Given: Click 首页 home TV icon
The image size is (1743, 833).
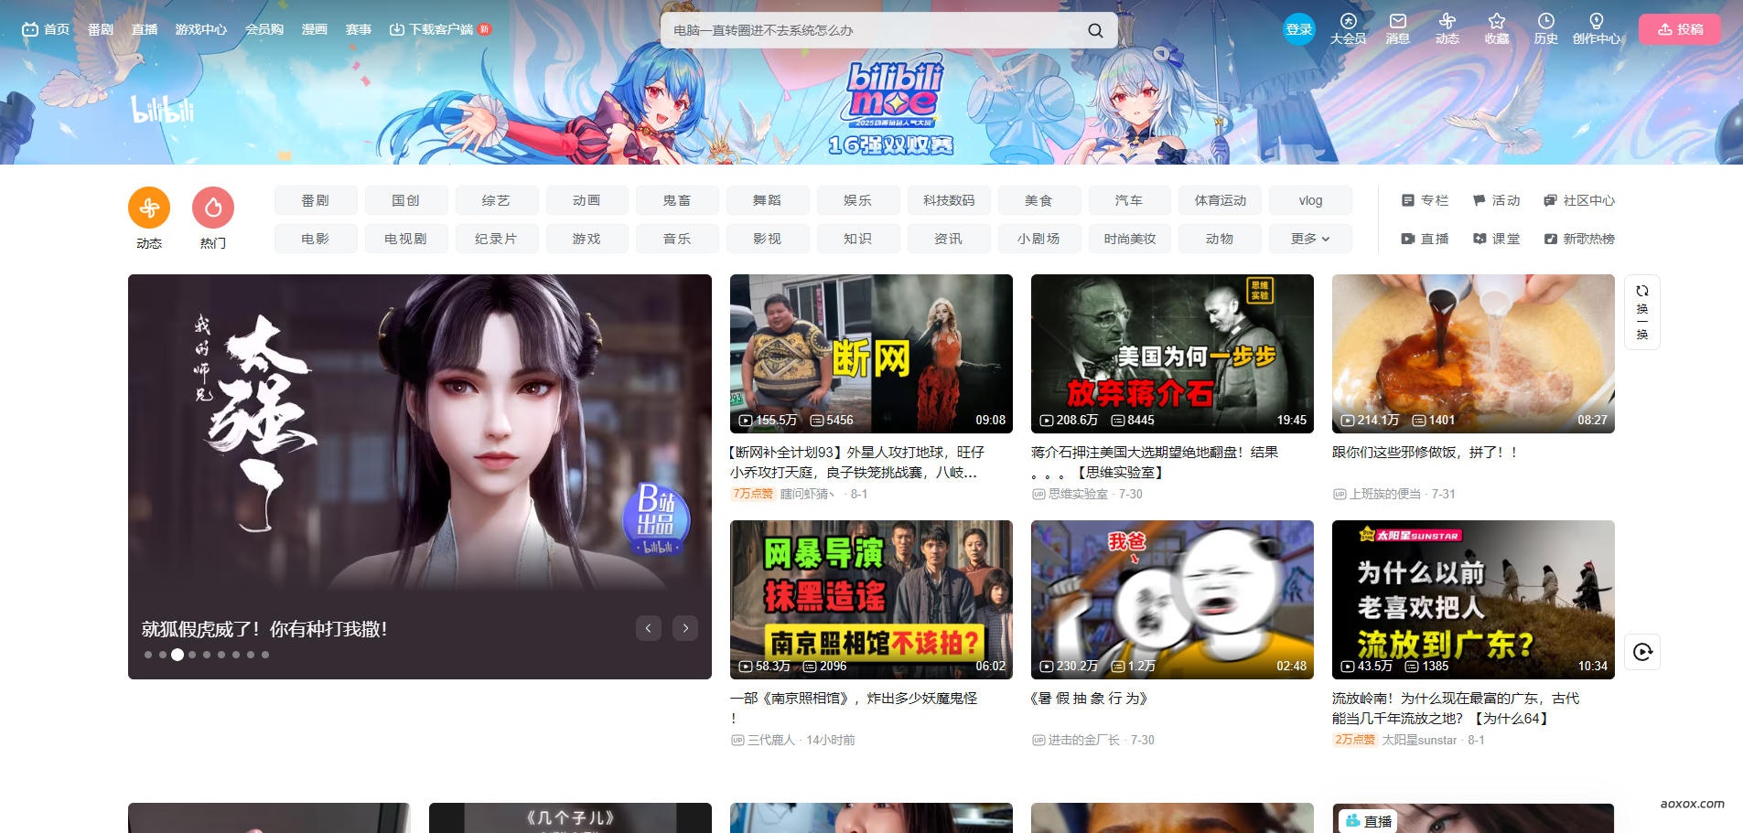Looking at the screenshot, I should point(46,29).
